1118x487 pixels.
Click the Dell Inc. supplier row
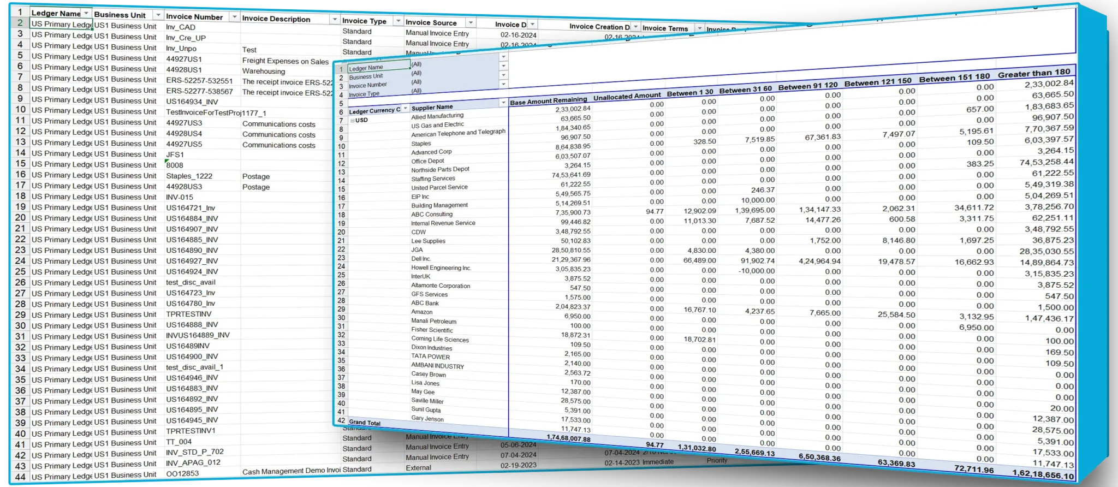tap(421, 259)
